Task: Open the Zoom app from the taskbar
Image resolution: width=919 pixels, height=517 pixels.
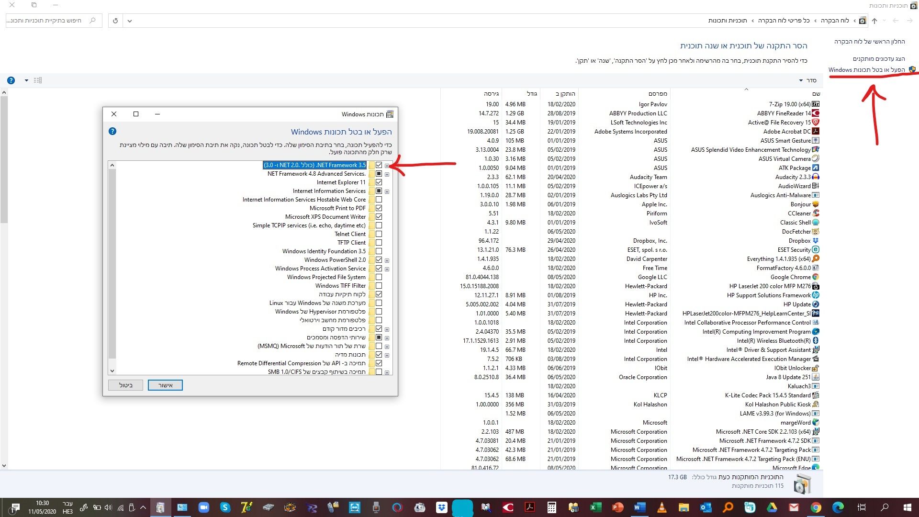Action: pyautogui.click(x=204, y=507)
